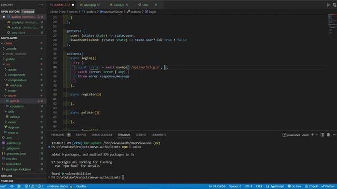Screen dimensions: 337x189
Task: Open main.ts file in Explorer
Action: pos(13,133)
